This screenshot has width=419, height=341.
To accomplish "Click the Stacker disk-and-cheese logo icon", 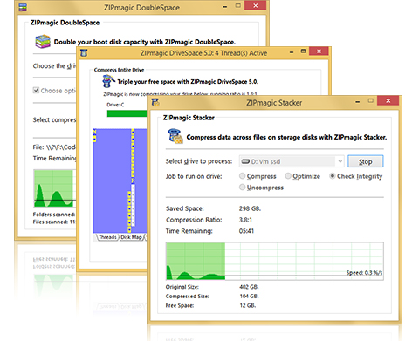I will pos(175,136).
